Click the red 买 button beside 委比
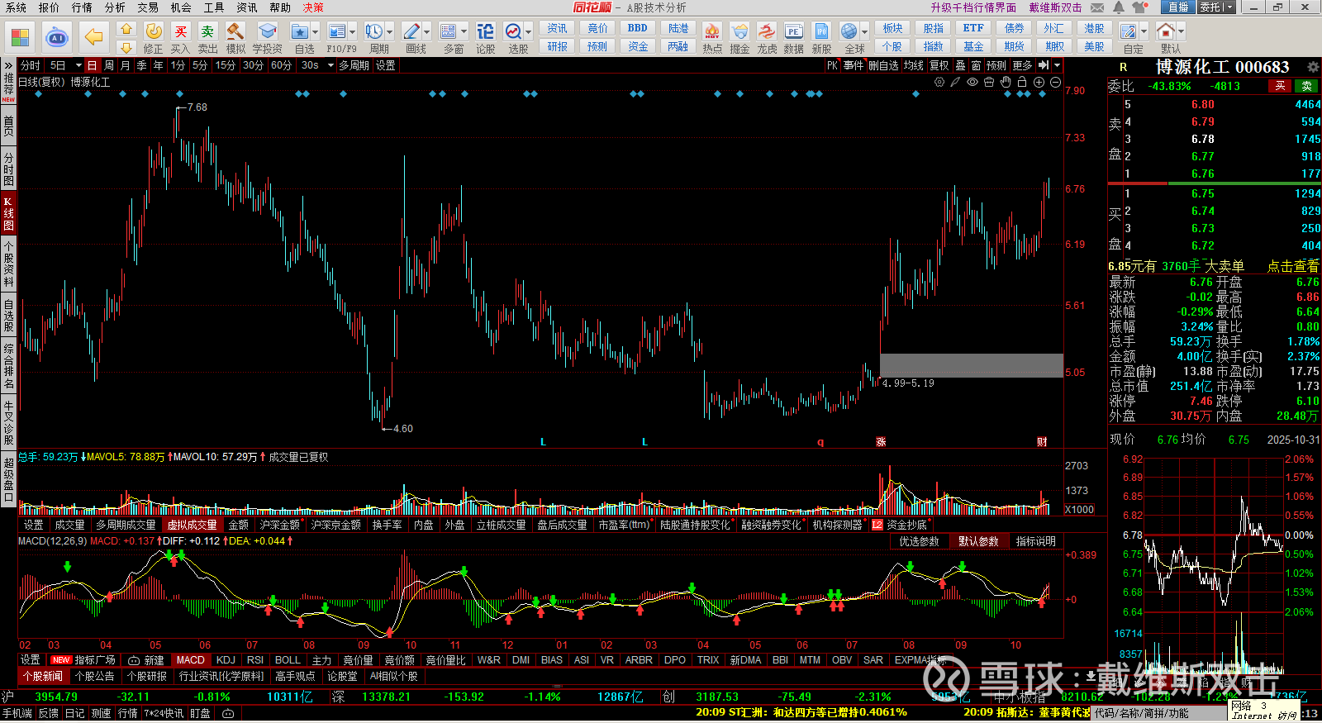 (1280, 86)
